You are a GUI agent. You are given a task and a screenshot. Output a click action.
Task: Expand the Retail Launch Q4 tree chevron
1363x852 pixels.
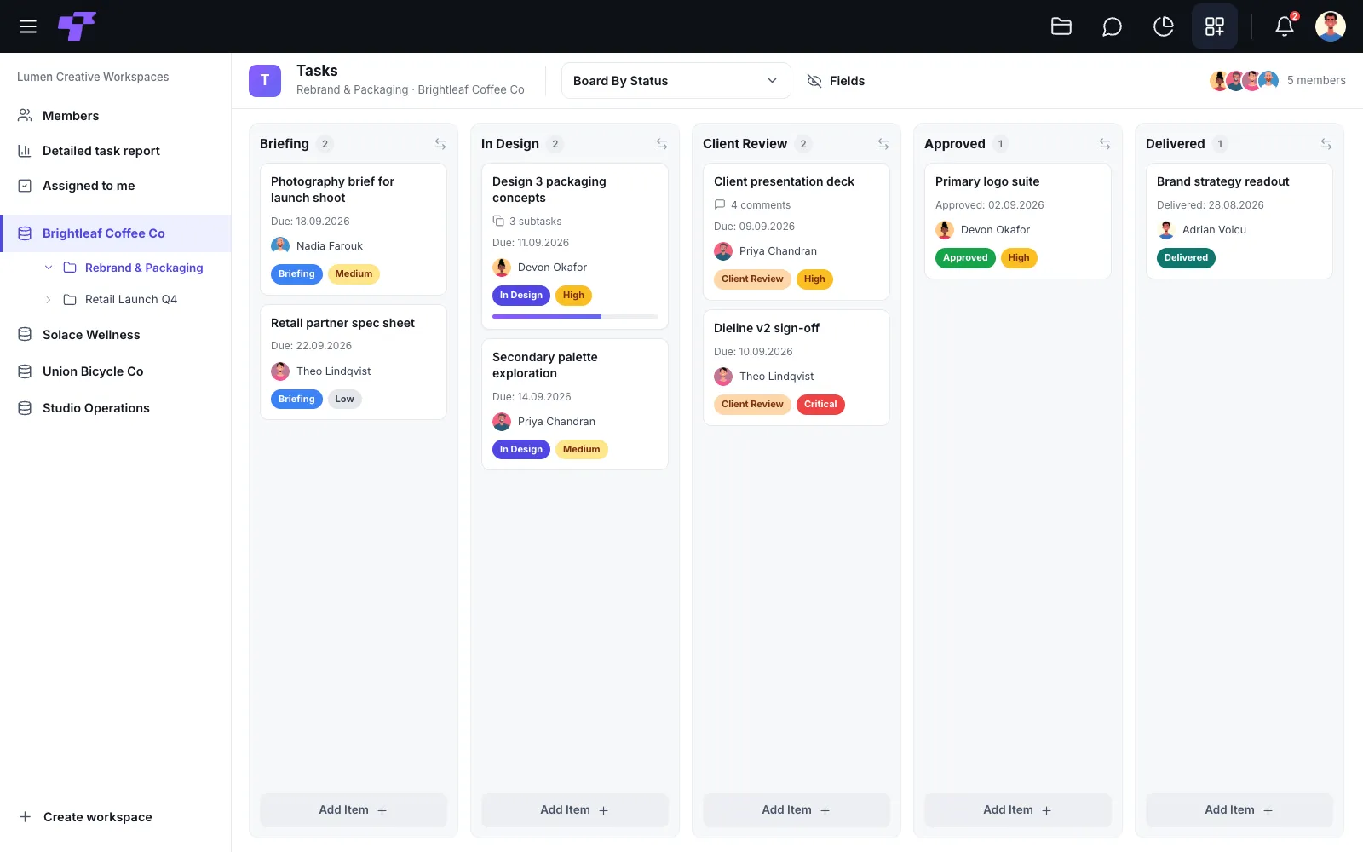click(49, 300)
